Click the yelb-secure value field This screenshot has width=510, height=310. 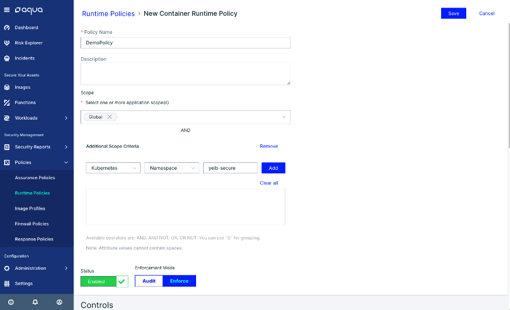(x=230, y=168)
